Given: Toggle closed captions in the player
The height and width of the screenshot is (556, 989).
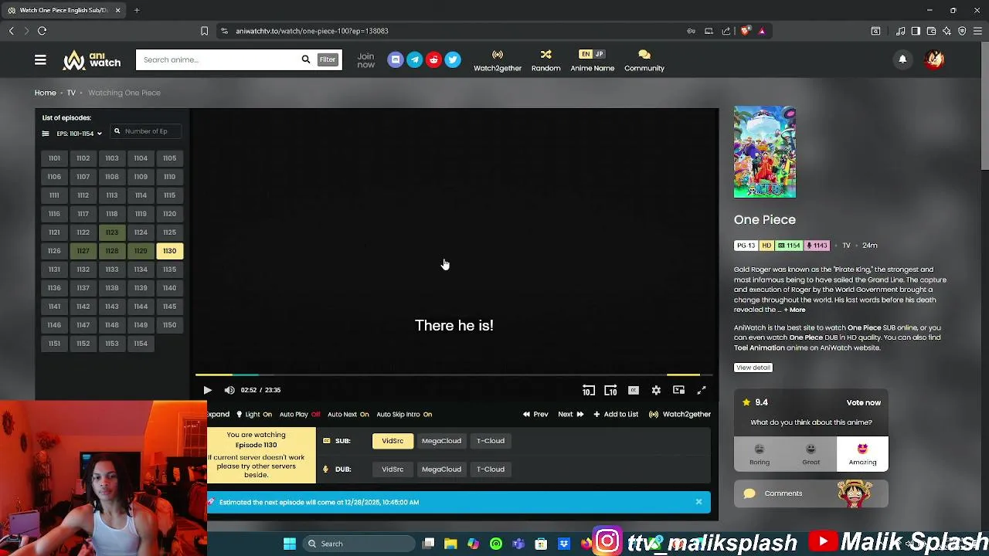Looking at the screenshot, I should [x=634, y=390].
